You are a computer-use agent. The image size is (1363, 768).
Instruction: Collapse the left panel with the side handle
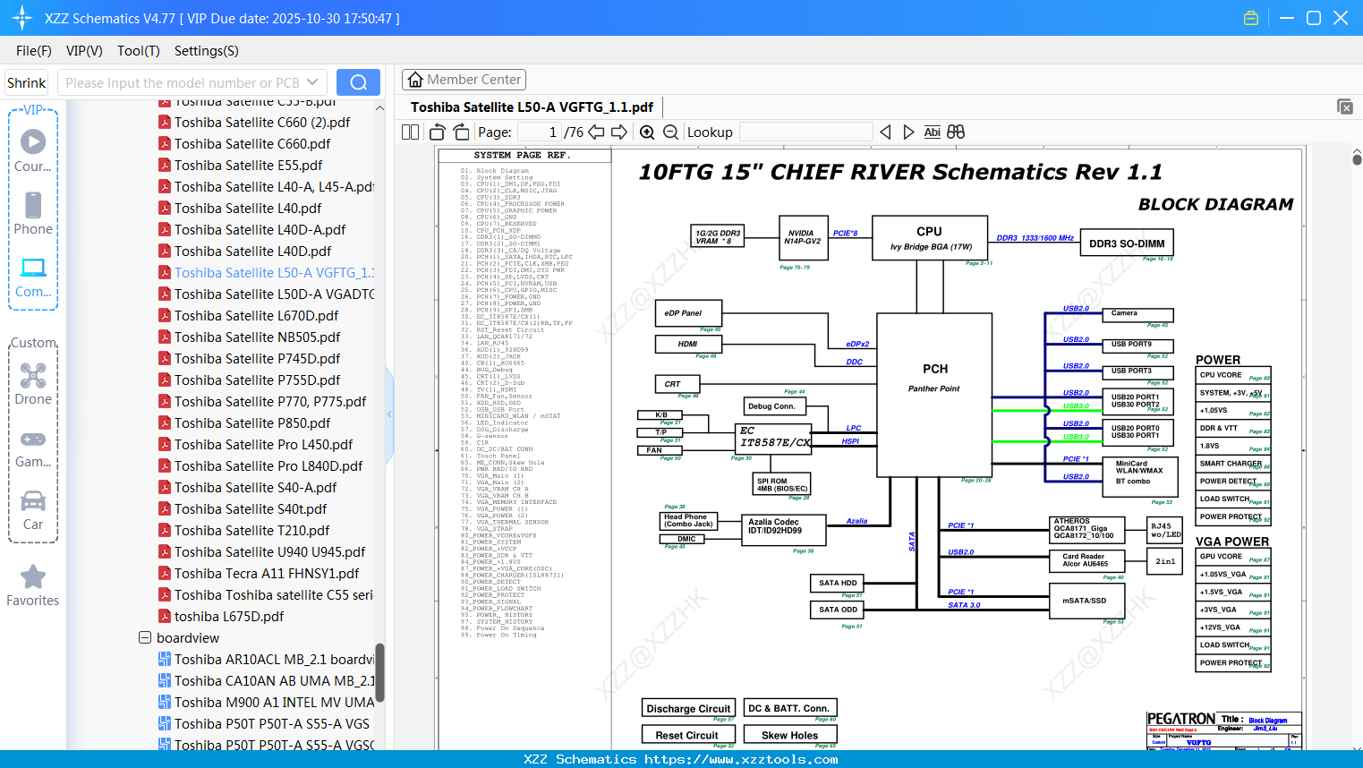tap(389, 414)
